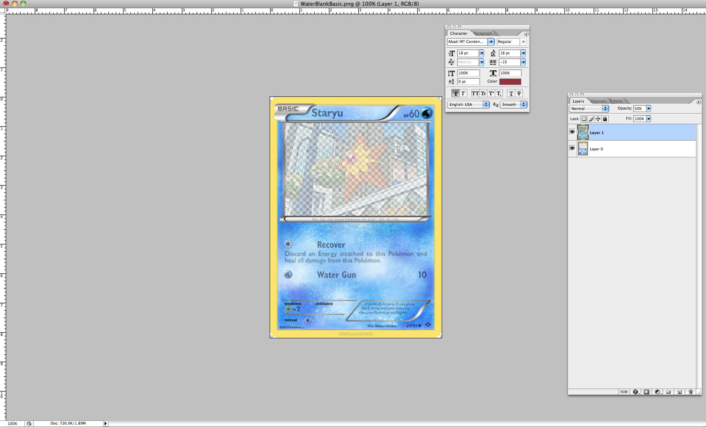This screenshot has width=706, height=427.
Task: Toggle Superscript text style
Action: pyautogui.click(x=491, y=94)
